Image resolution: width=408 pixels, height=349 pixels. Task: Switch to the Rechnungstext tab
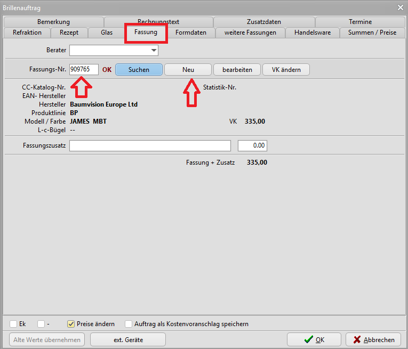(158, 21)
